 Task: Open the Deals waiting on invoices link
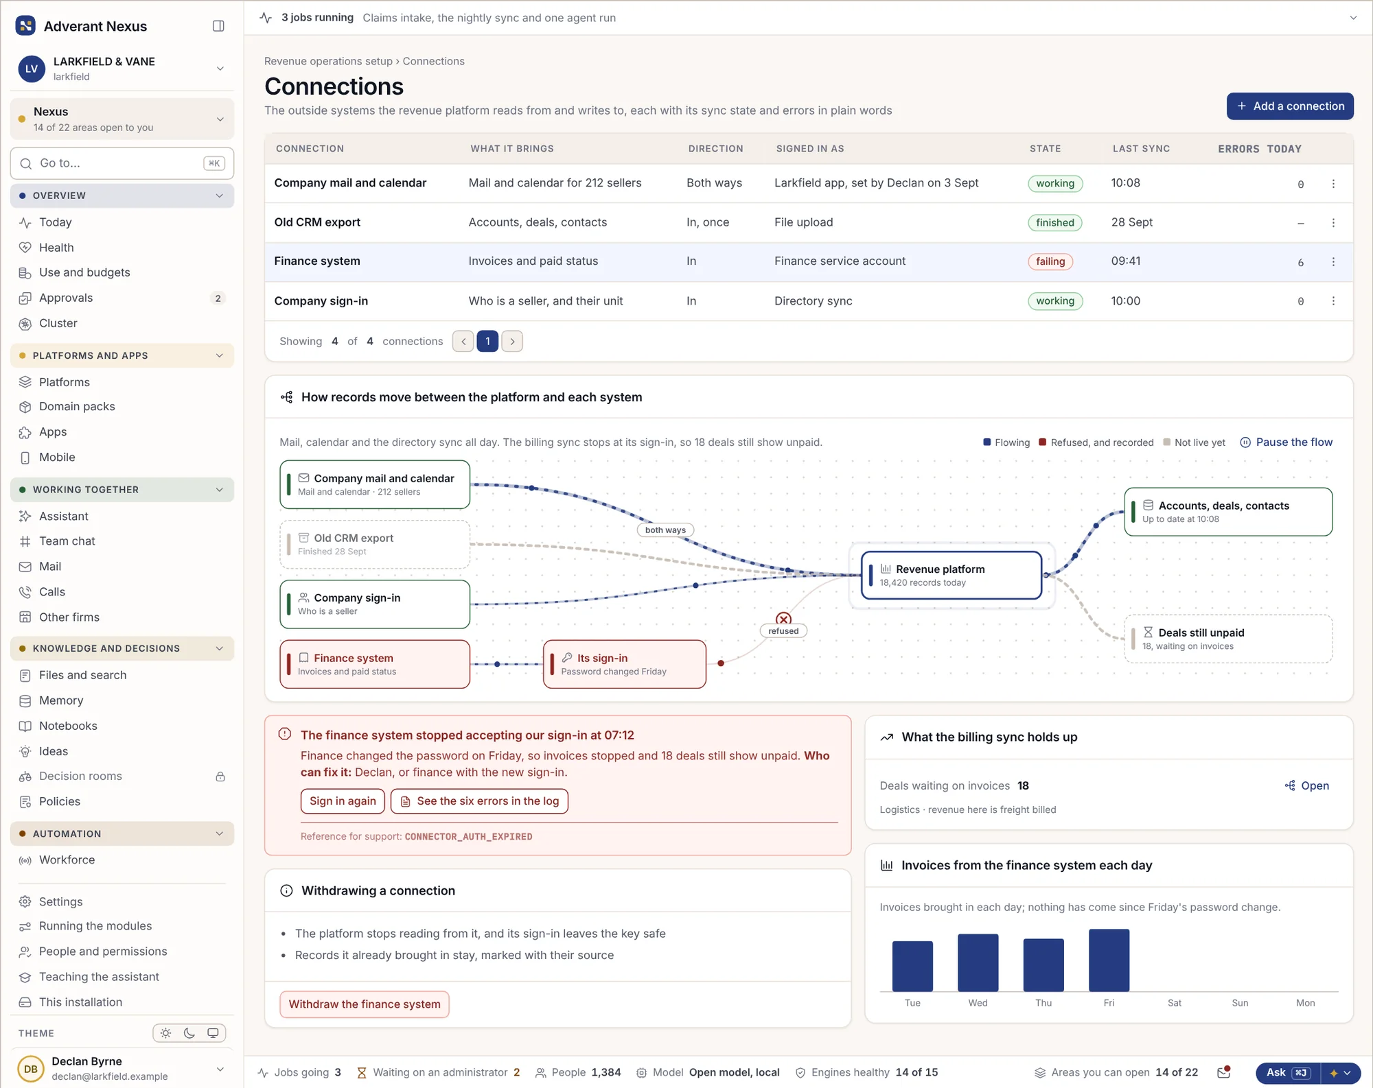[x=1307, y=786]
